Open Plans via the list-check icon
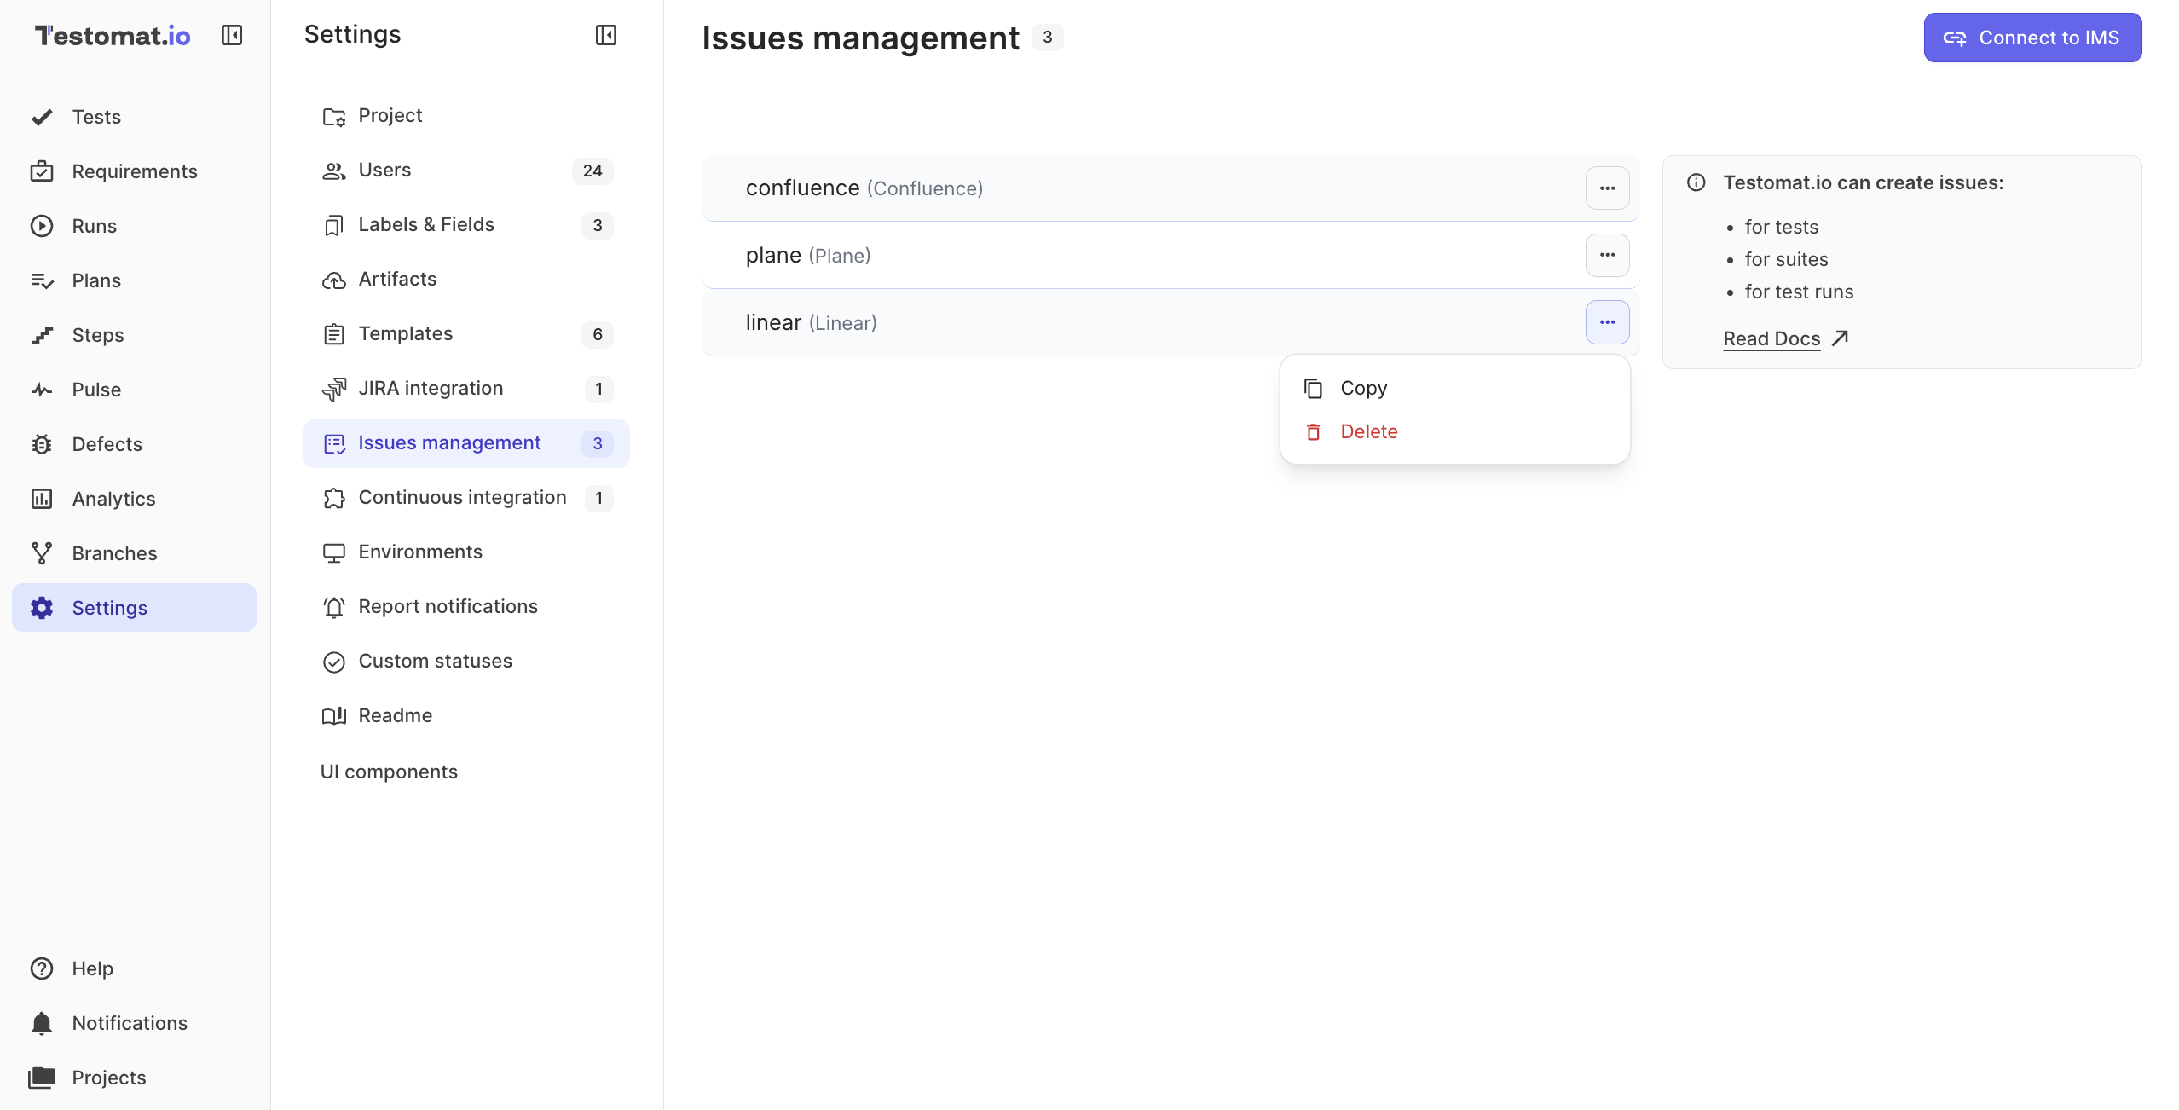This screenshot has height=1110, width=2179. 42,280
